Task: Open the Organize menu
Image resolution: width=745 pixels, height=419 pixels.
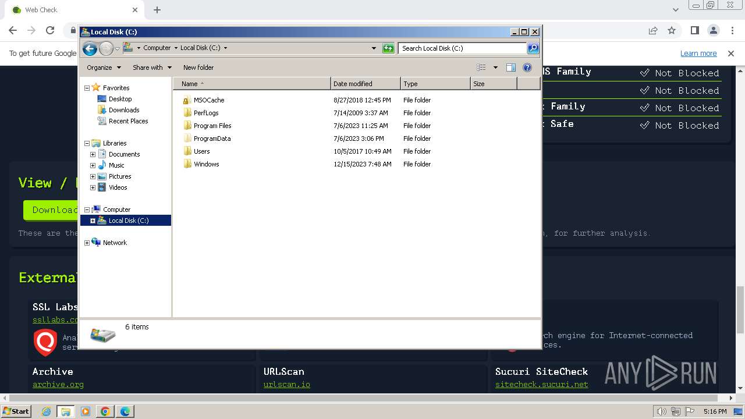Action: click(x=104, y=68)
